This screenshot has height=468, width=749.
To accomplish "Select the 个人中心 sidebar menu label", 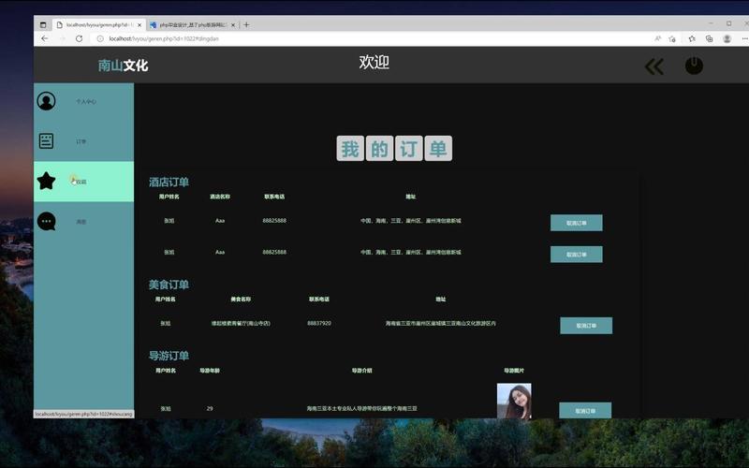I will coord(86,102).
